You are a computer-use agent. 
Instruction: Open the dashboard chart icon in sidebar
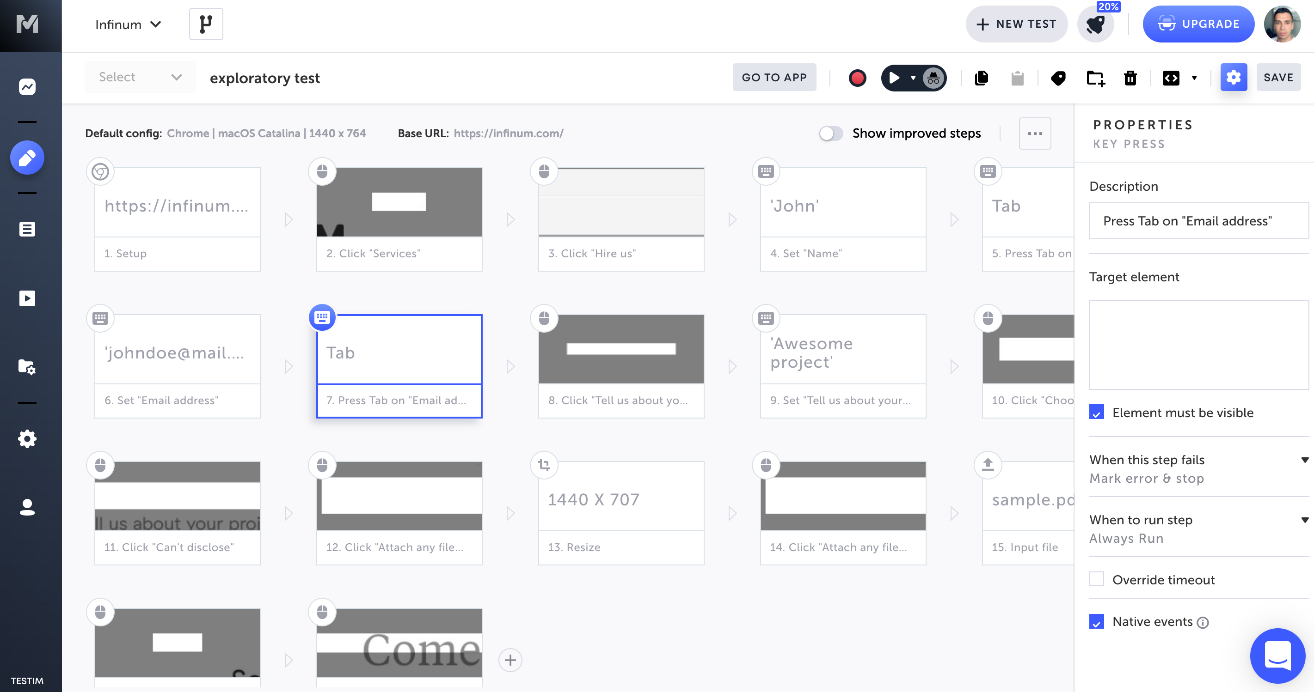27,87
